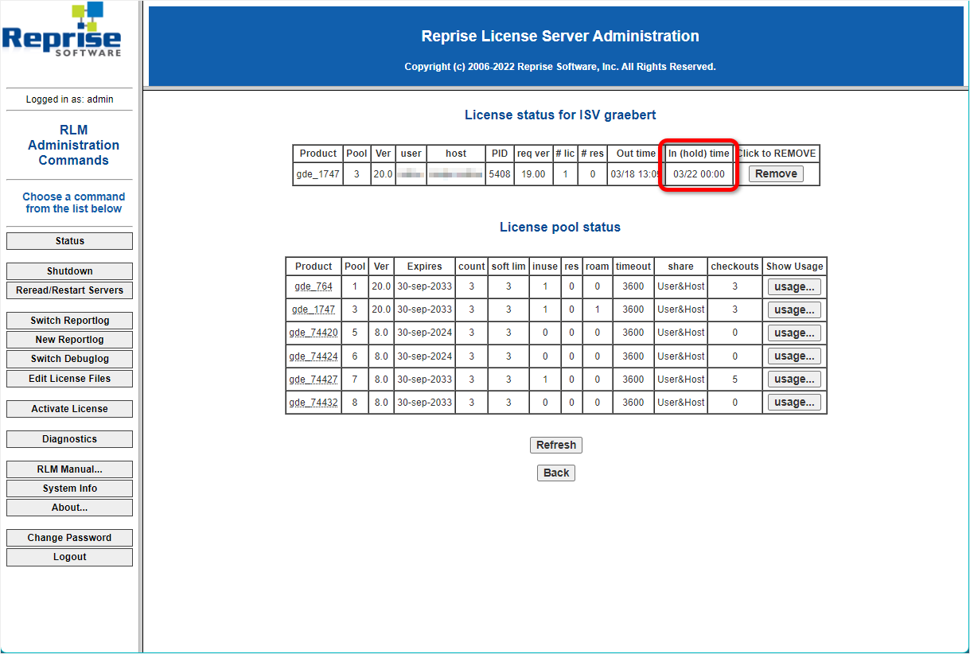The image size is (970, 654).
Task: Click the 'timeout' column header
Action: (x=633, y=267)
